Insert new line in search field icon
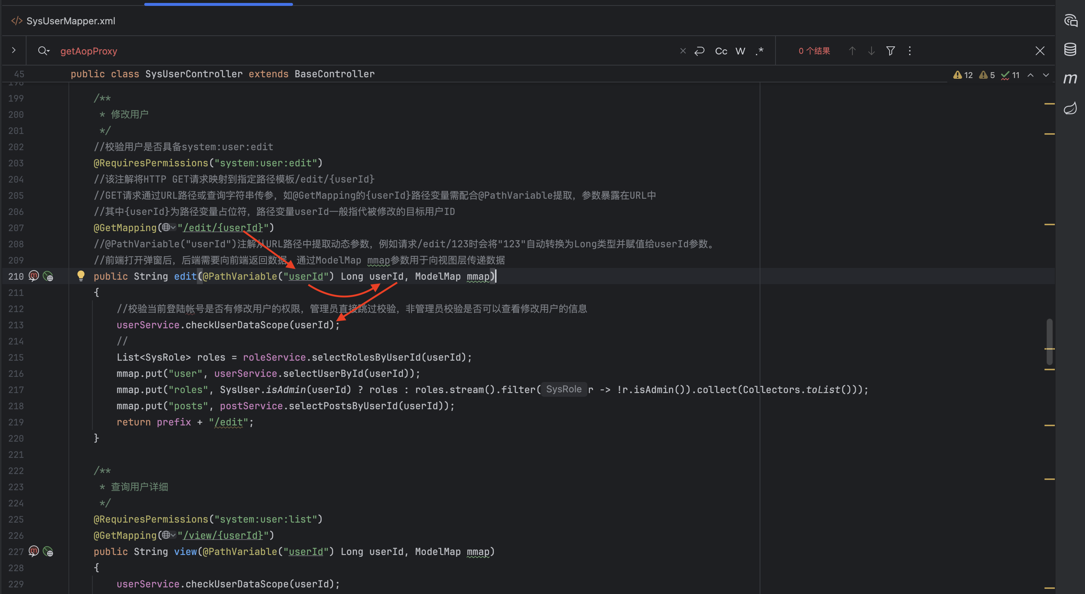The height and width of the screenshot is (594, 1085). tap(700, 51)
